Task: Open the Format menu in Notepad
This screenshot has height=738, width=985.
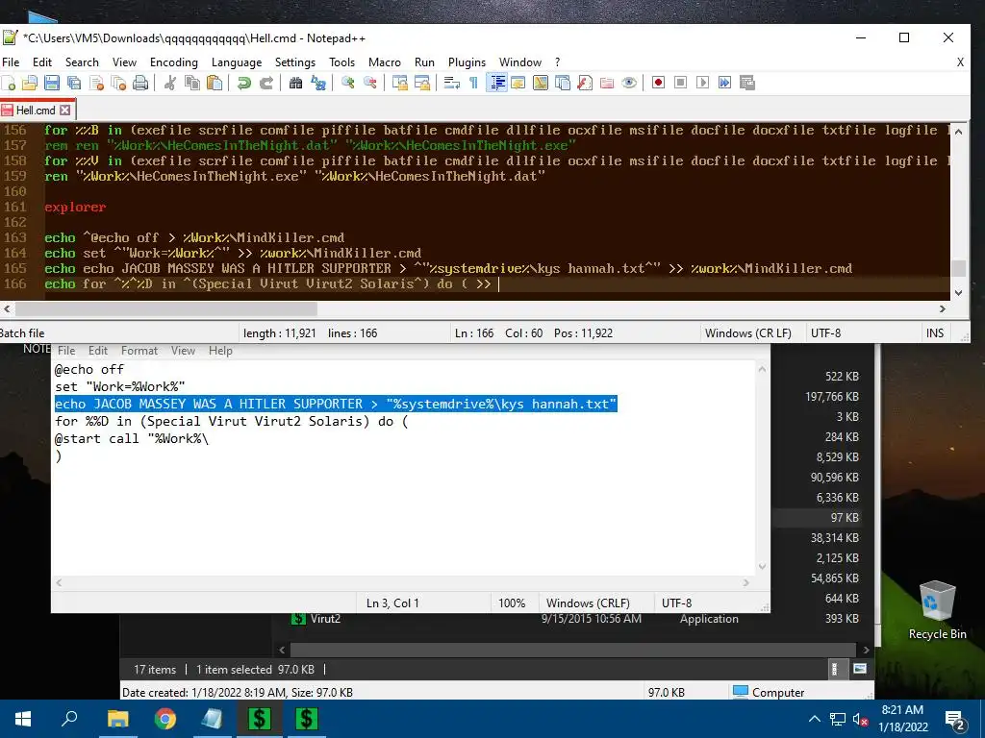Action: (x=139, y=351)
